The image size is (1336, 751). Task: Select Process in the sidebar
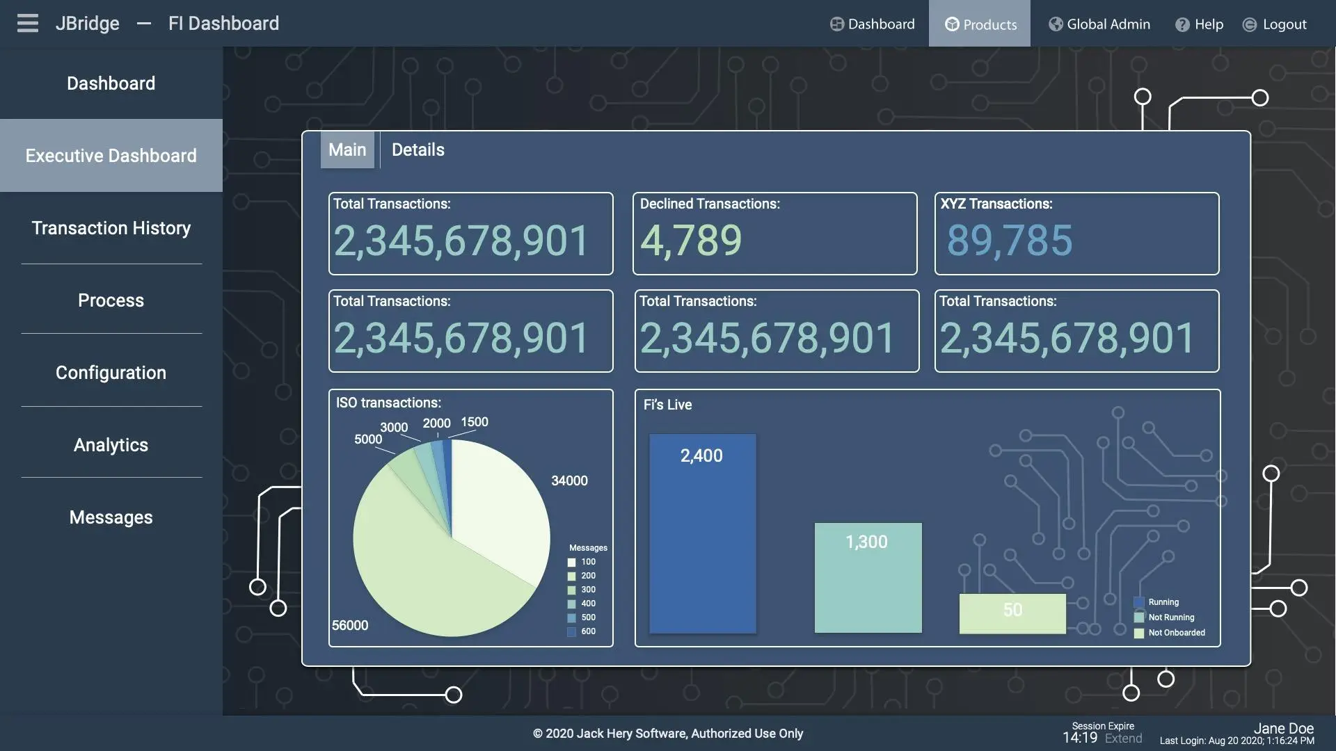(111, 300)
